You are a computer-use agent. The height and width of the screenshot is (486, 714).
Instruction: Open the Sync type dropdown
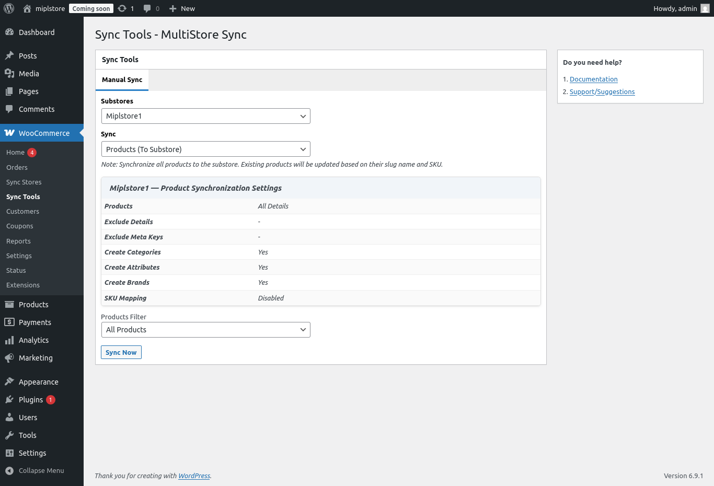tap(205, 149)
